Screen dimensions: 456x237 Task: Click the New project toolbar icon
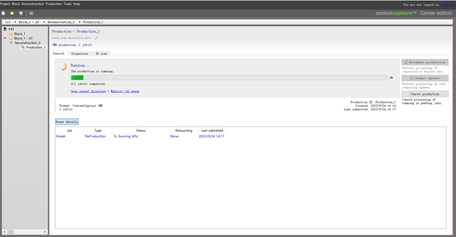[x=4, y=13]
